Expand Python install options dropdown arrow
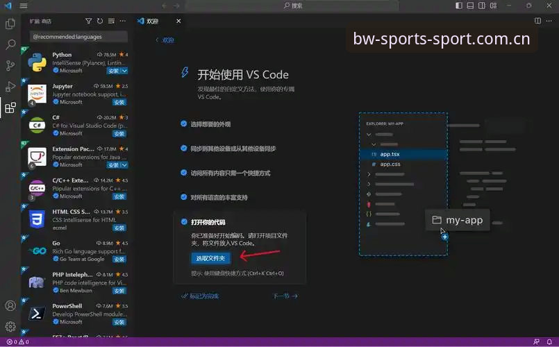Screen dimensions: 559x347 tap(124, 71)
